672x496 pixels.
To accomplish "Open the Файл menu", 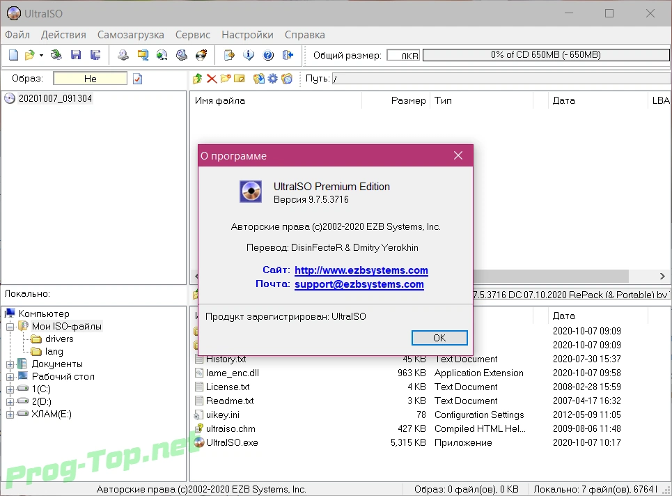I will (17, 35).
